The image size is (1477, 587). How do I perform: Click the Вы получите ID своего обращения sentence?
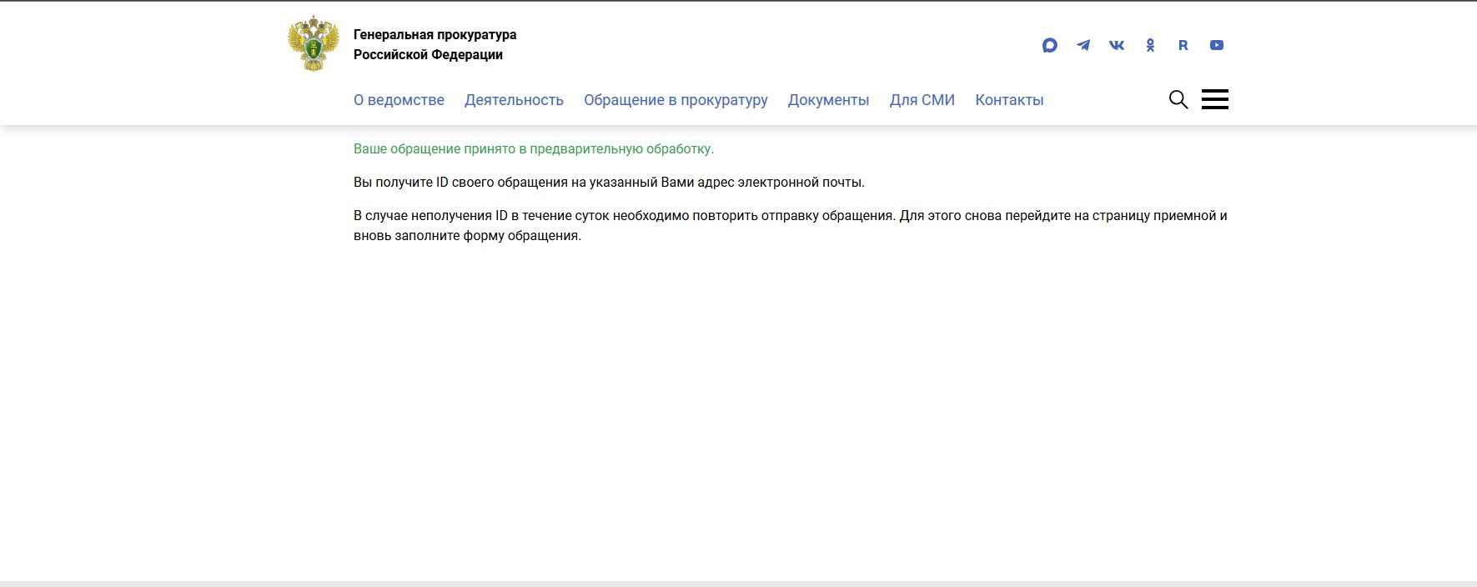pyautogui.click(x=609, y=183)
